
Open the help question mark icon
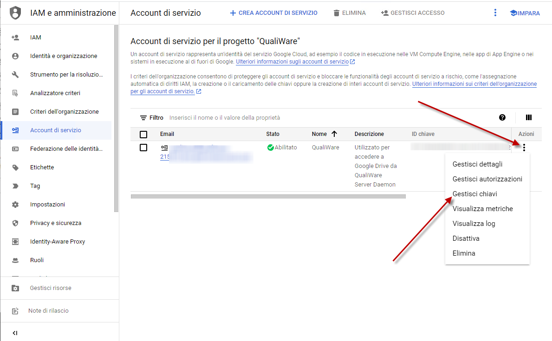point(502,117)
